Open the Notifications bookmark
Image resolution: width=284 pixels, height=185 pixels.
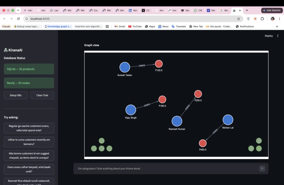coord(245,26)
